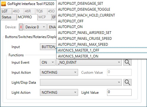This screenshot has height=107, width=147.
Task: Switch to the Status tab
Action: click(9, 17)
